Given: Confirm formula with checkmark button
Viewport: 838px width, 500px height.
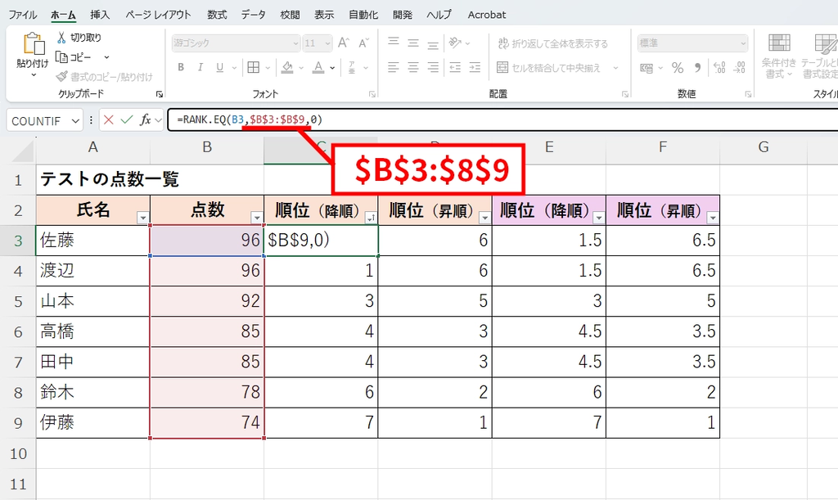Looking at the screenshot, I should click(x=127, y=119).
